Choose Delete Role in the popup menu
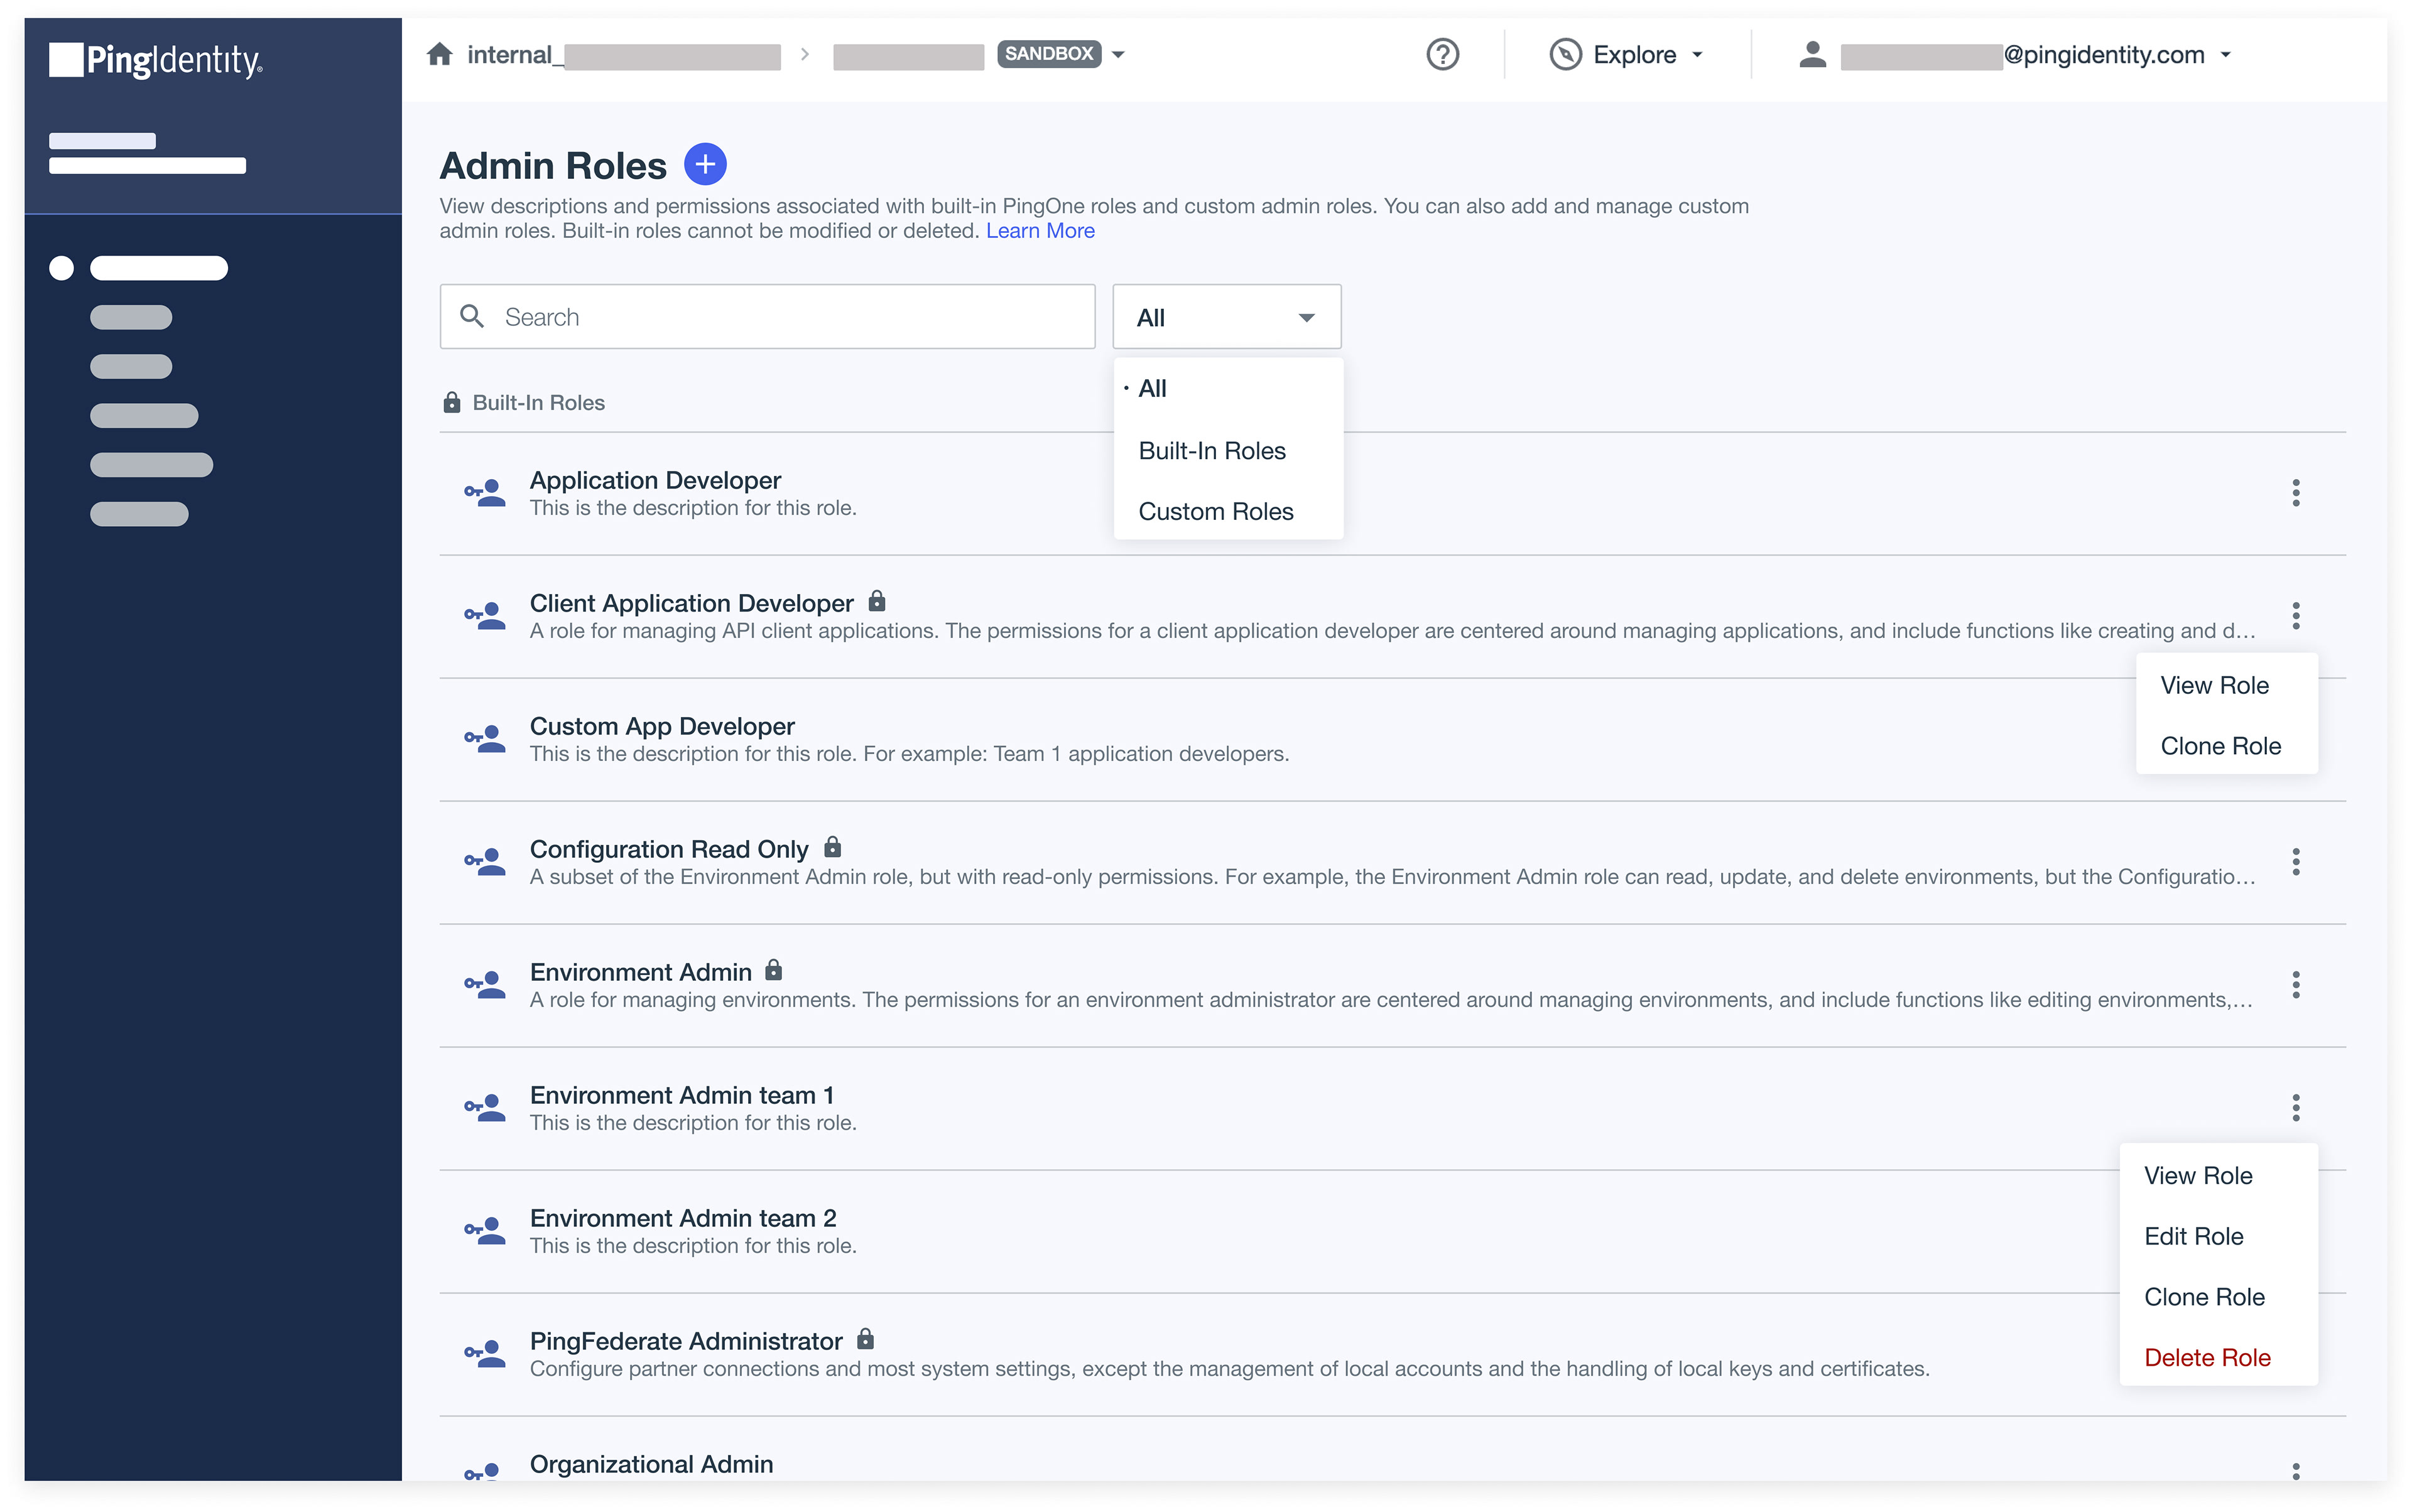The image size is (2412, 1512). [x=2218, y=1359]
